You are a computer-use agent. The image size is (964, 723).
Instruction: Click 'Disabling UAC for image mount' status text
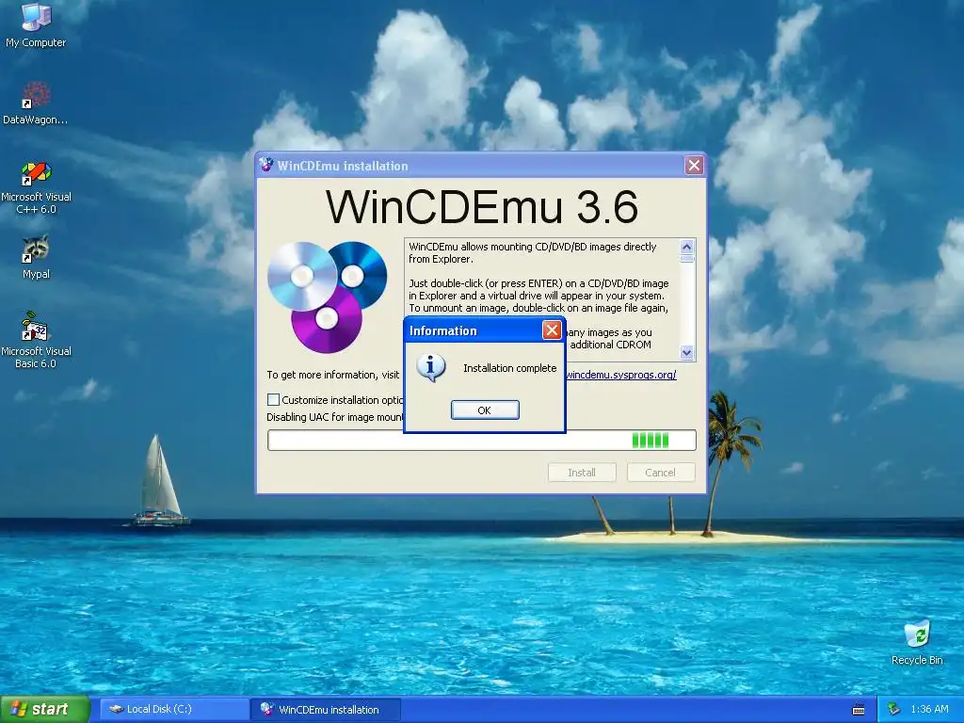335,417
